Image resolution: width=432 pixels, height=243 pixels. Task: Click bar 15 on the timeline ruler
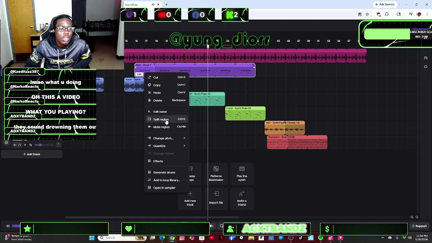[136, 41]
